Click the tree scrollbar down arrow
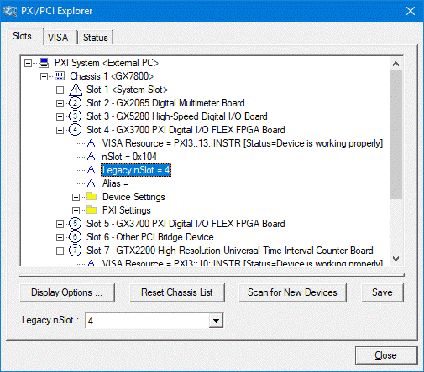424x372 pixels. pos(395,259)
